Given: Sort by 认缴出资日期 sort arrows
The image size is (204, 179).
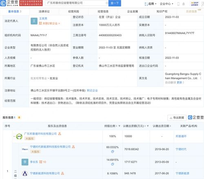Looking at the screenshot, I should (170, 126).
